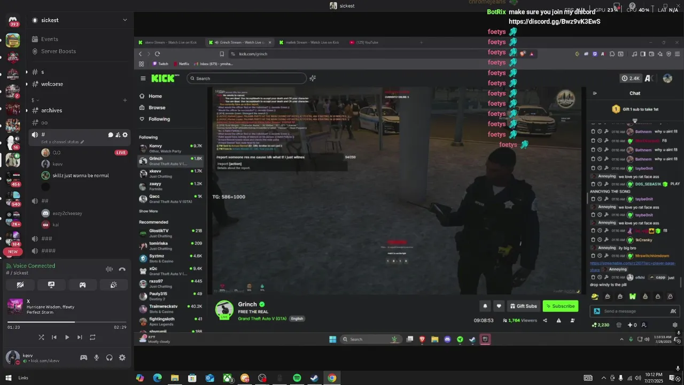Open the game controller icon beside kevv

83,358
